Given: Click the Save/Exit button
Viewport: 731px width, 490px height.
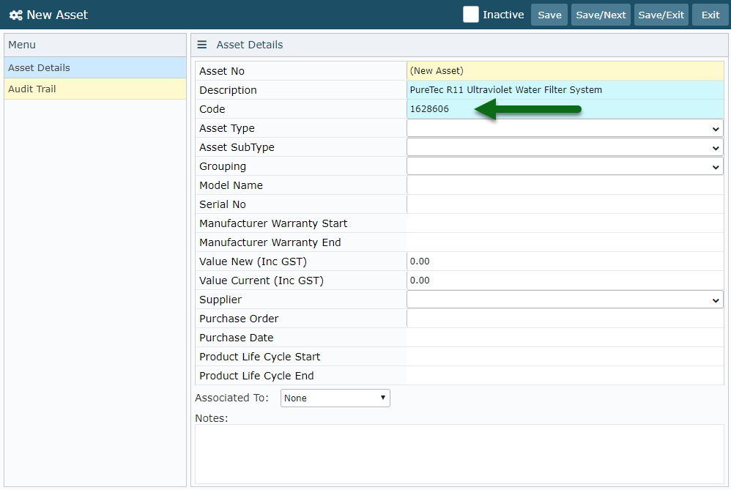Looking at the screenshot, I should 661,15.
